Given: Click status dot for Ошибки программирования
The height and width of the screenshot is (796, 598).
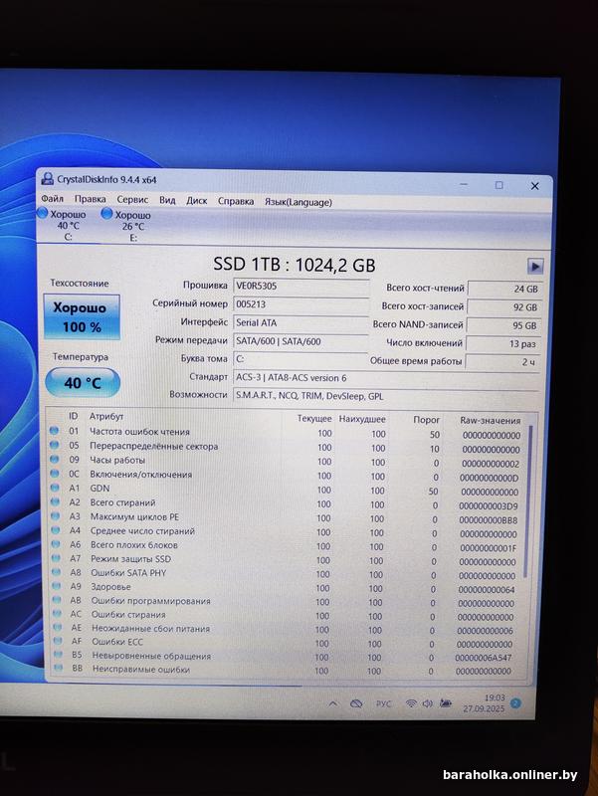Looking at the screenshot, I should coord(57,600).
